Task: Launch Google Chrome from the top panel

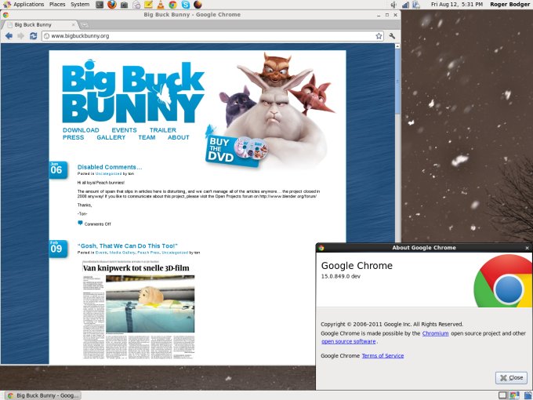Action: pyautogui.click(x=172, y=5)
